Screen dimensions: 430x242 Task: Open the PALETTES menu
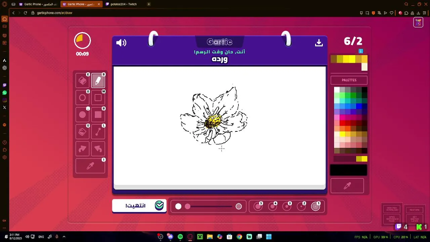coord(349,80)
